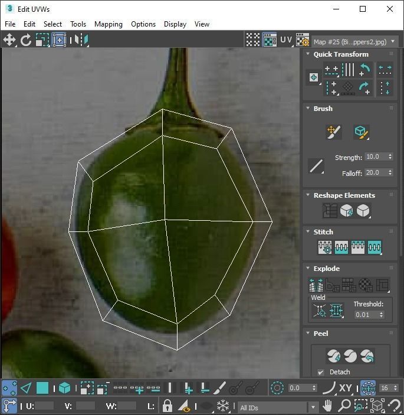Click the Target Weld icon

[320, 310]
